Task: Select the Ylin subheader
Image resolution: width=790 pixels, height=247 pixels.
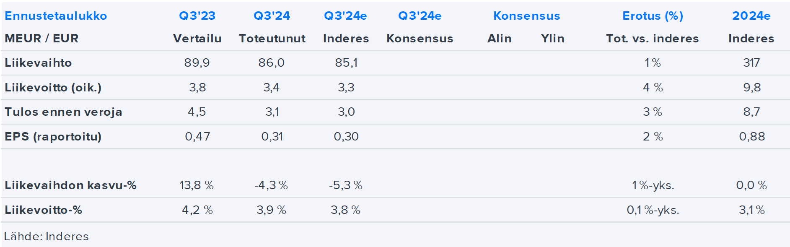Action: tap(552, 39)
